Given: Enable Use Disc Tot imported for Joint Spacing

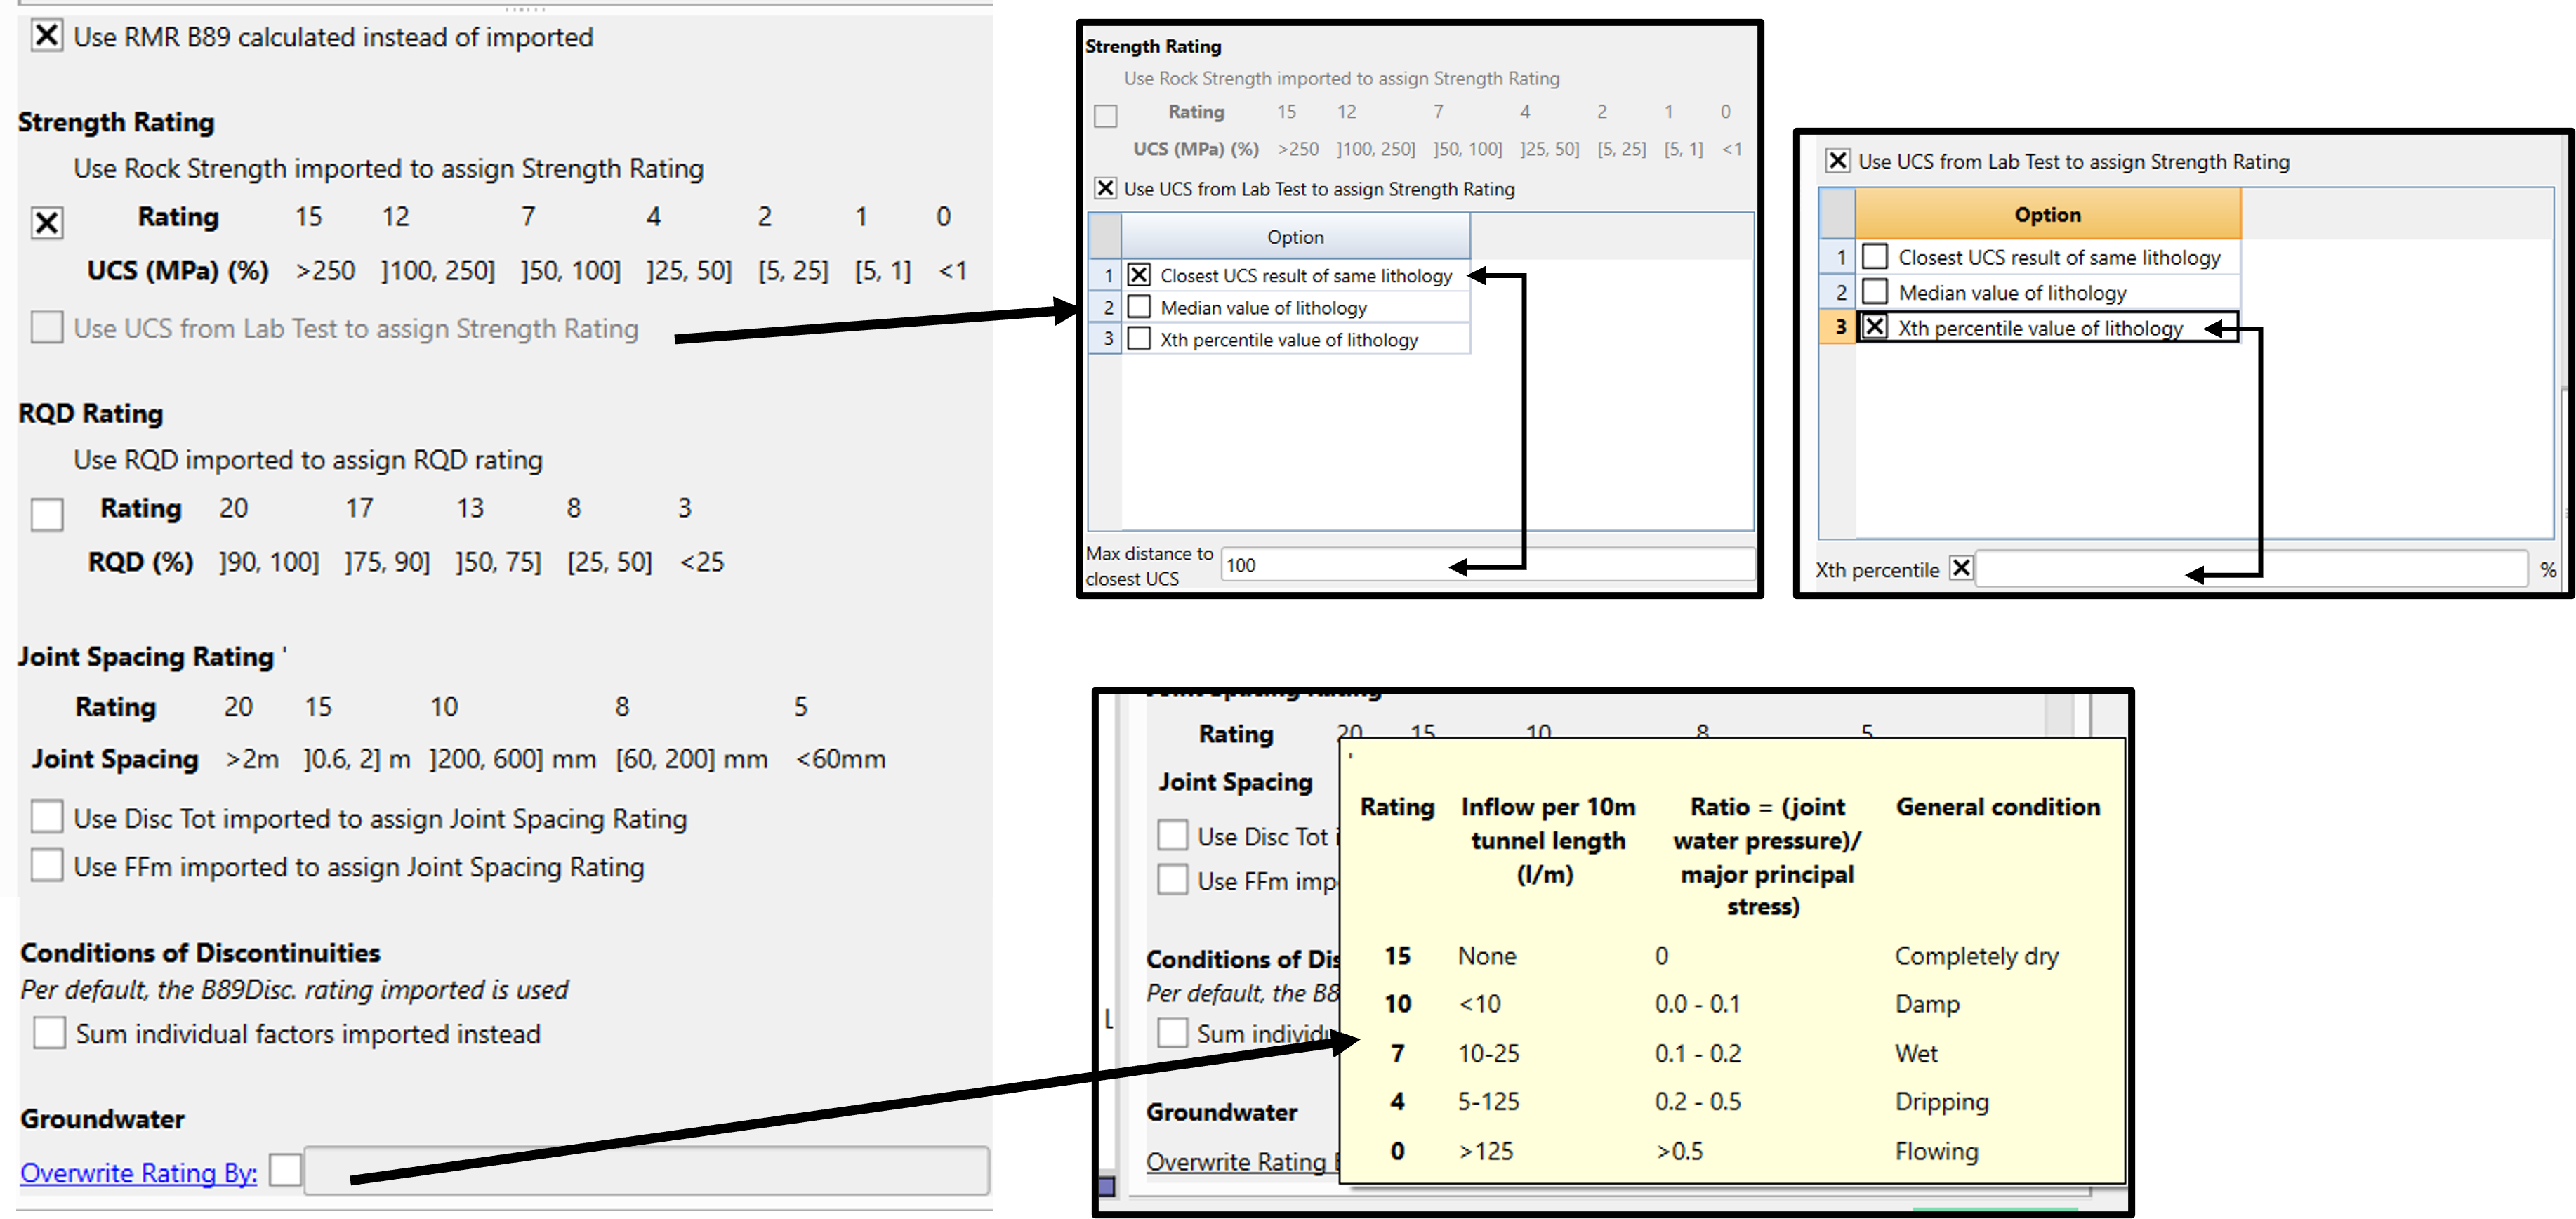Looking at the screenshot, I should point(47,817).
